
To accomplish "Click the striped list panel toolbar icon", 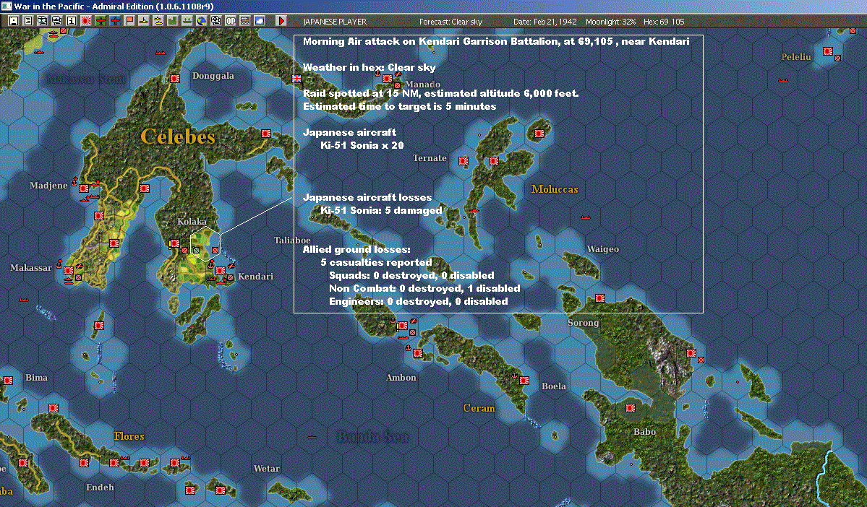I will [x=245, y=21].
